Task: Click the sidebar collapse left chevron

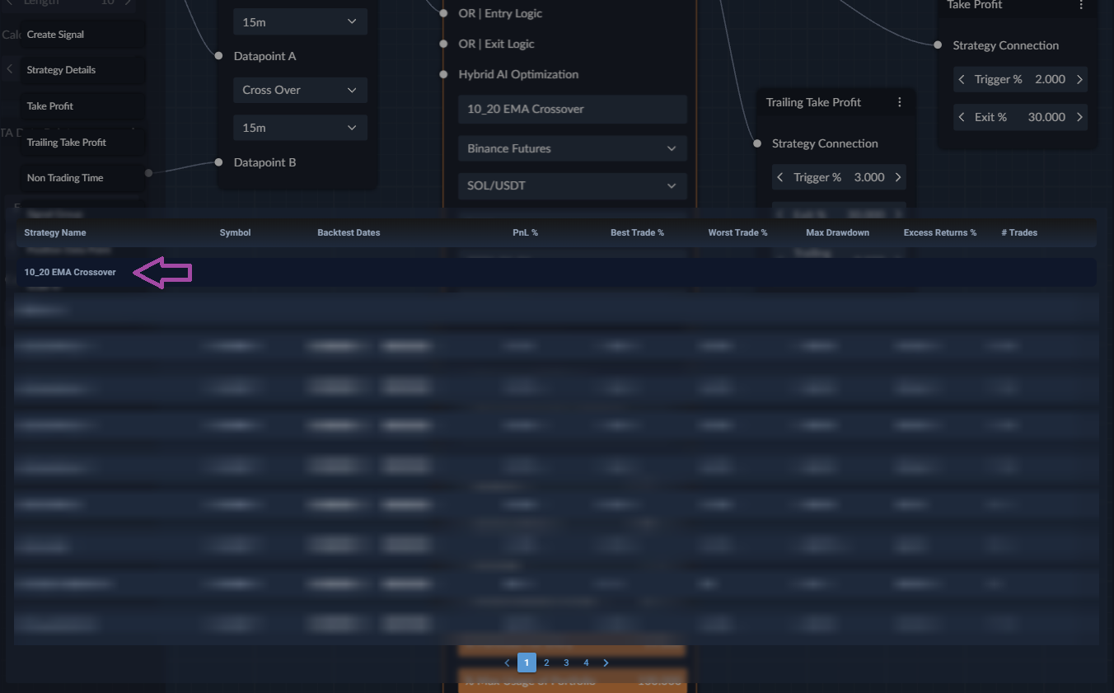Action: pos(10,69)
